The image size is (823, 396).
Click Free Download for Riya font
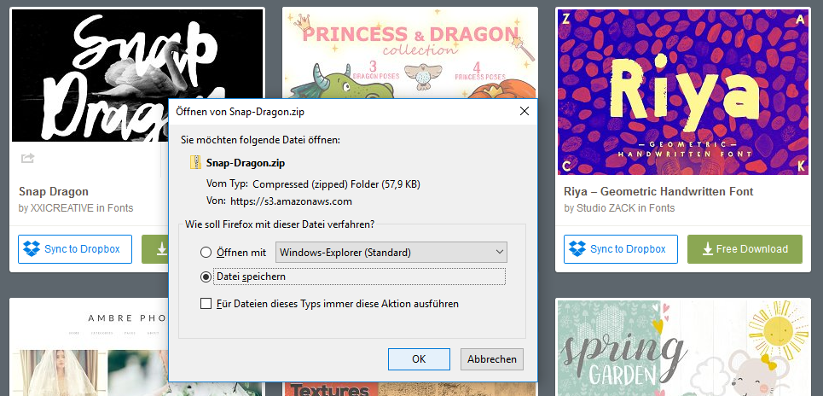click(x=745, y=249)
